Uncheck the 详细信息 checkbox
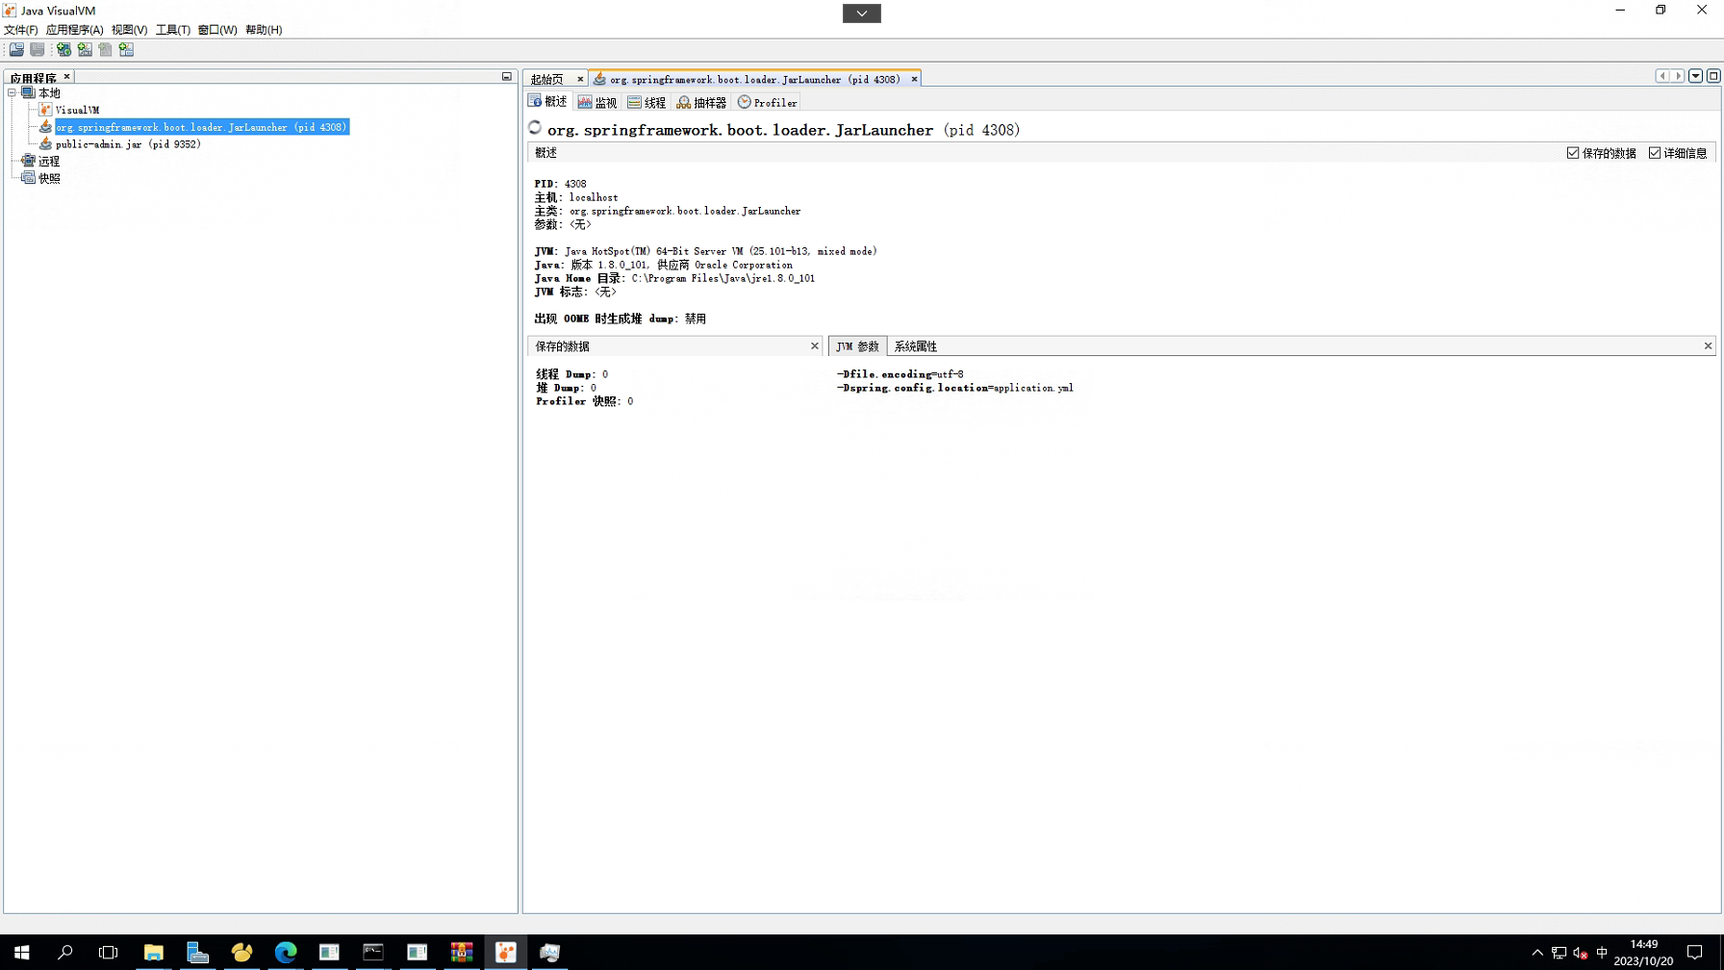Screen dimensions: 1724x970 click(1655, 153)
